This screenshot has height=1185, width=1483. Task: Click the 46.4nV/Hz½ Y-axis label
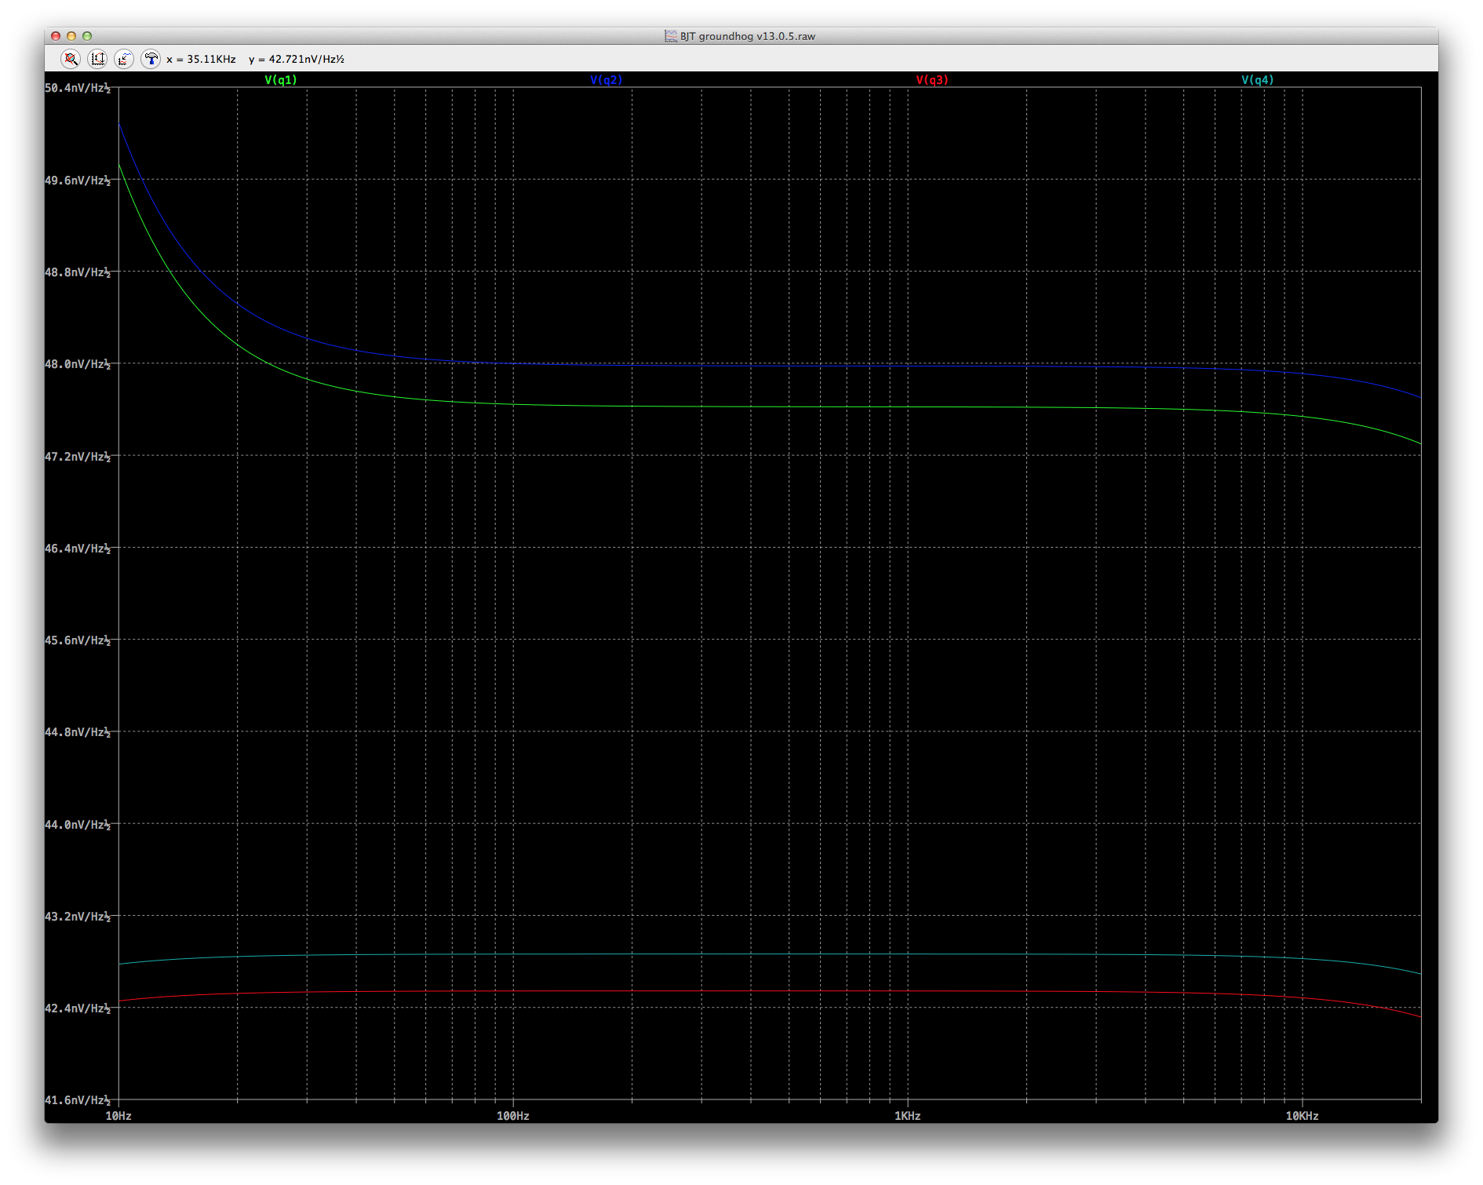pos(78,549)
